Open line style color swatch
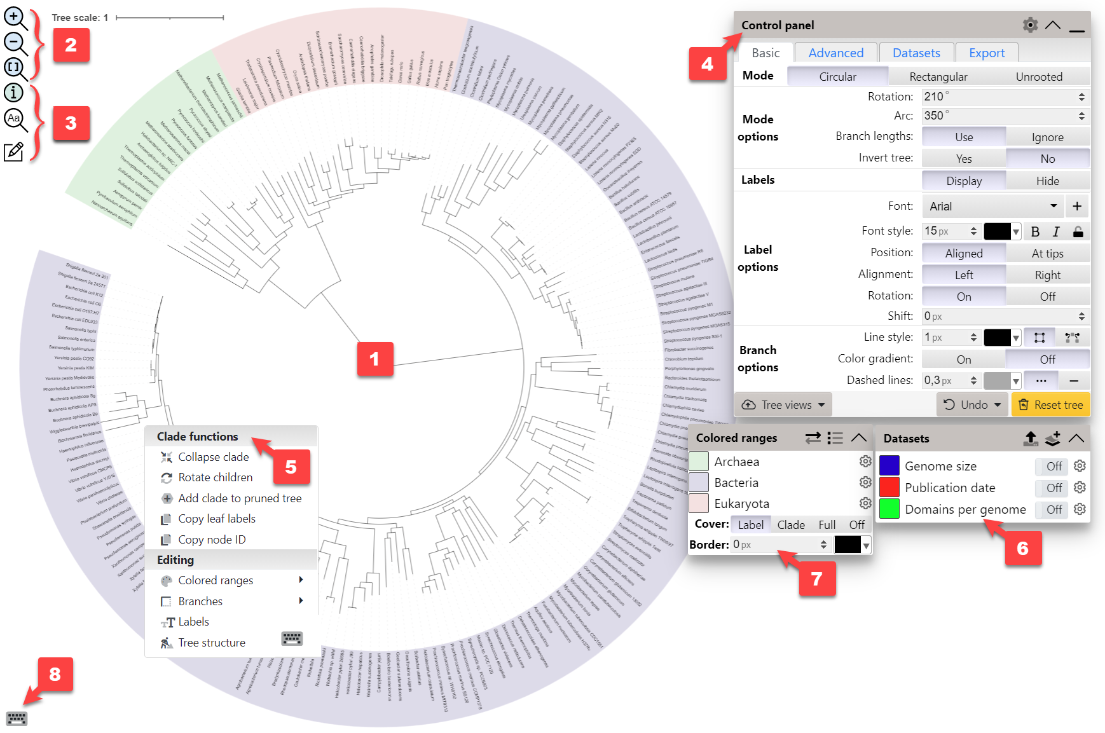The width and height of the screenshot is (1105, 733). [1002, 338]
